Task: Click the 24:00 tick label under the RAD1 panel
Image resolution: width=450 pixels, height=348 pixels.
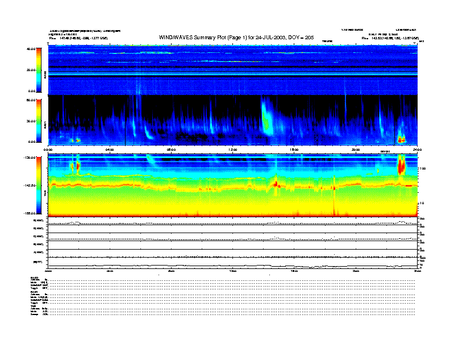Action: click(x=417, y=150)
